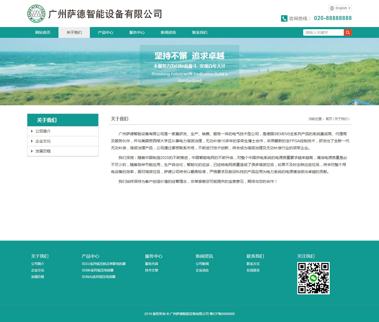Click the WeChat QR code image
379x322 pixels.
313,278
